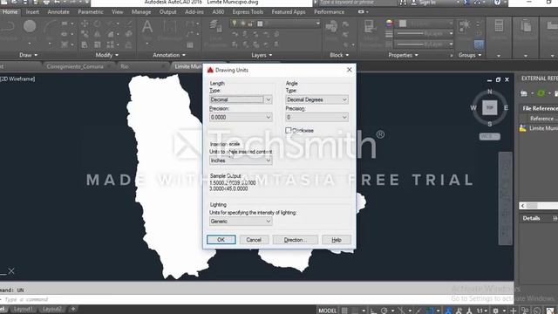
Task: Open the Angle Type dropdown showing Decimal Degrees
Action: [x=316, y=99]
